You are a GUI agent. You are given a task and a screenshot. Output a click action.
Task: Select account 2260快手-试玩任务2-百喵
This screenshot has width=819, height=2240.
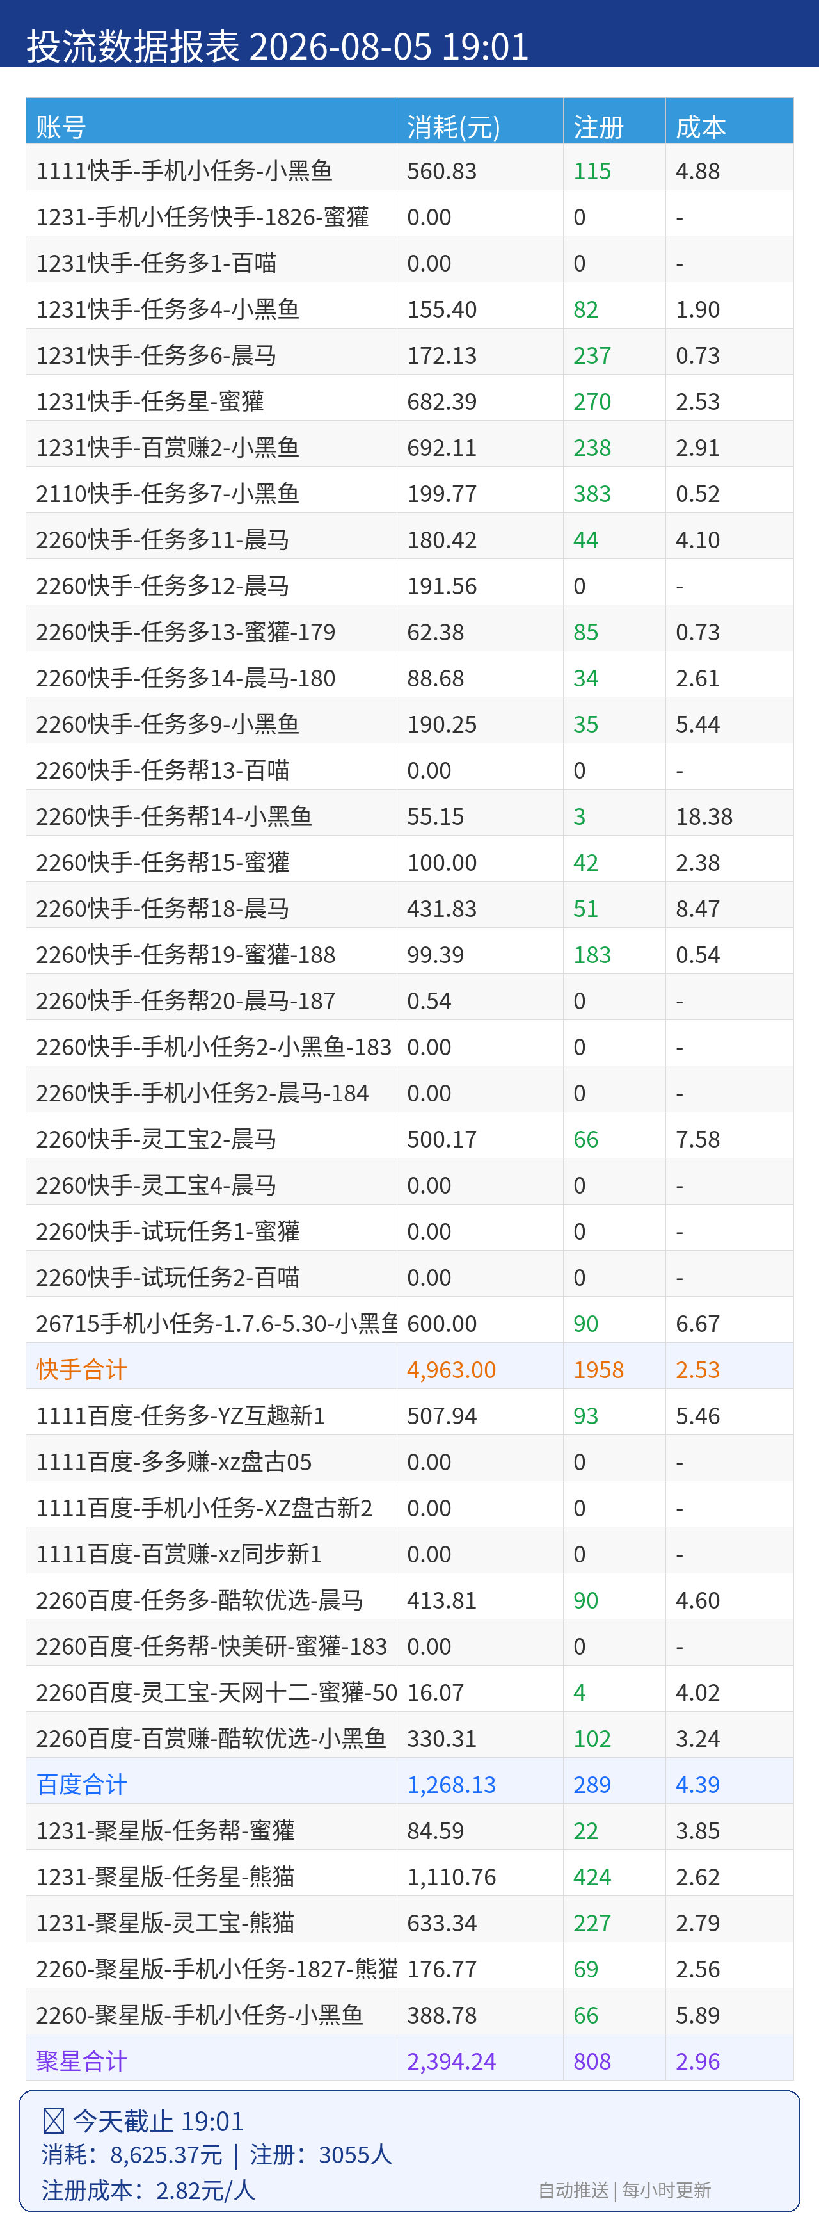[168, 1278]
